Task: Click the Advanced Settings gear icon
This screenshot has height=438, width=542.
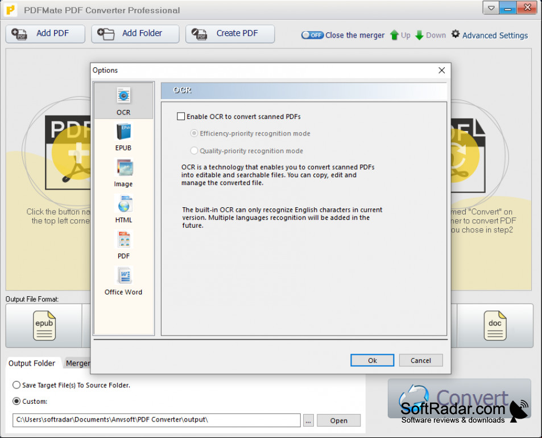Action: coord(456,34)
